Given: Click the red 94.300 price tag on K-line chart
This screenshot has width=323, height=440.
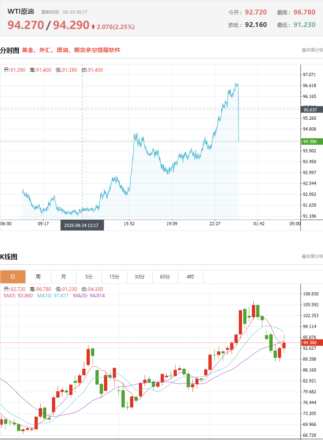Looking at the screenshot, I should point(312,342).
